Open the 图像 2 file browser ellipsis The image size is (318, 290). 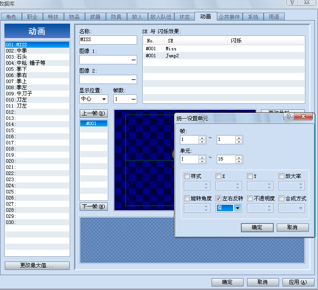pos(133,80)
